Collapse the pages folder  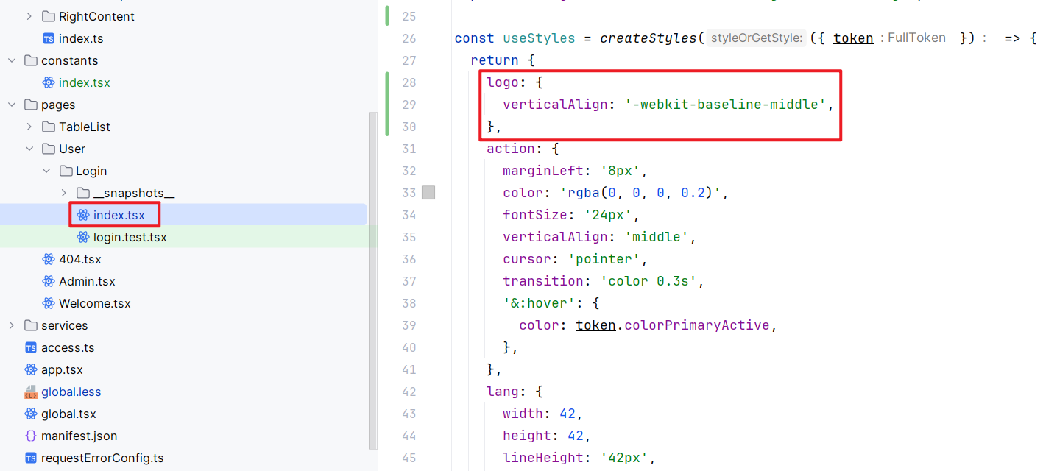coord(12,105)
